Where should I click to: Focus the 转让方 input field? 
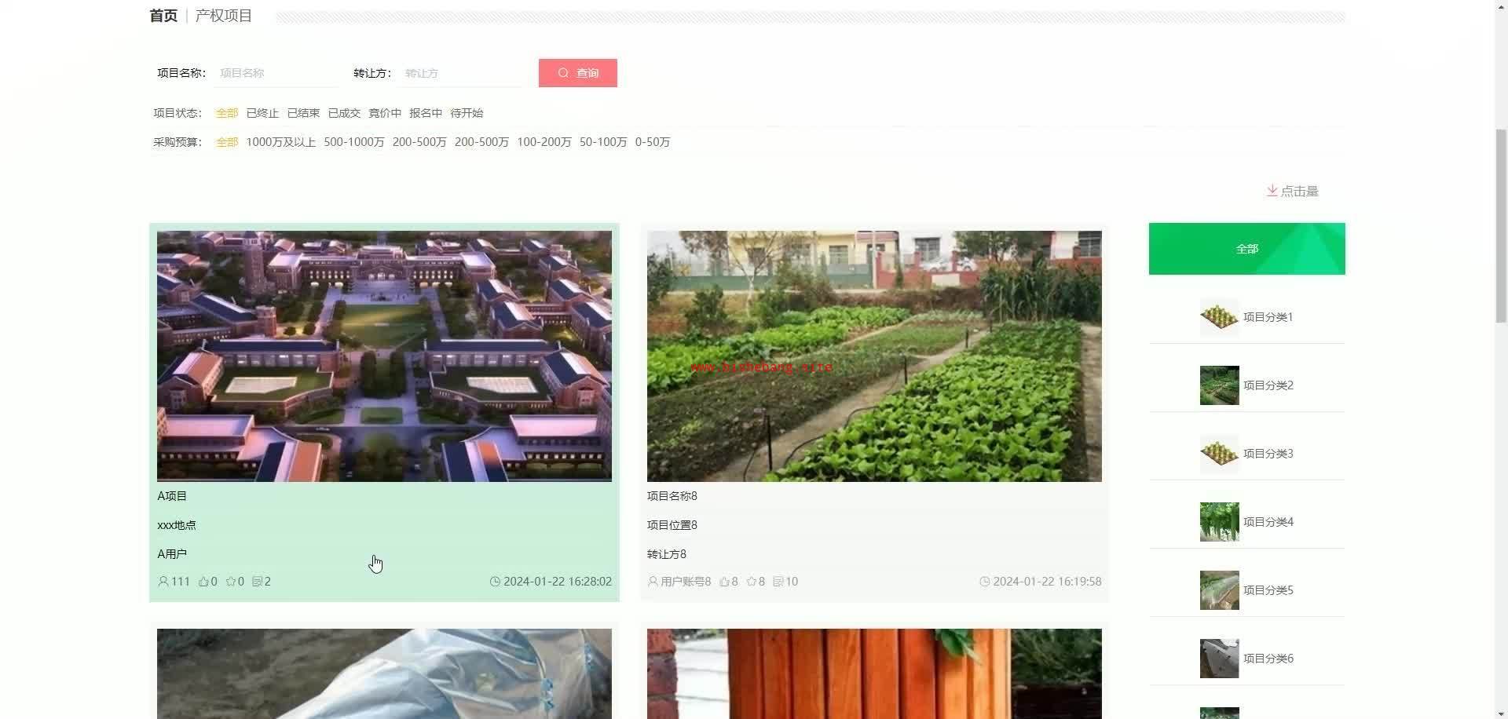tap(460, 73)
